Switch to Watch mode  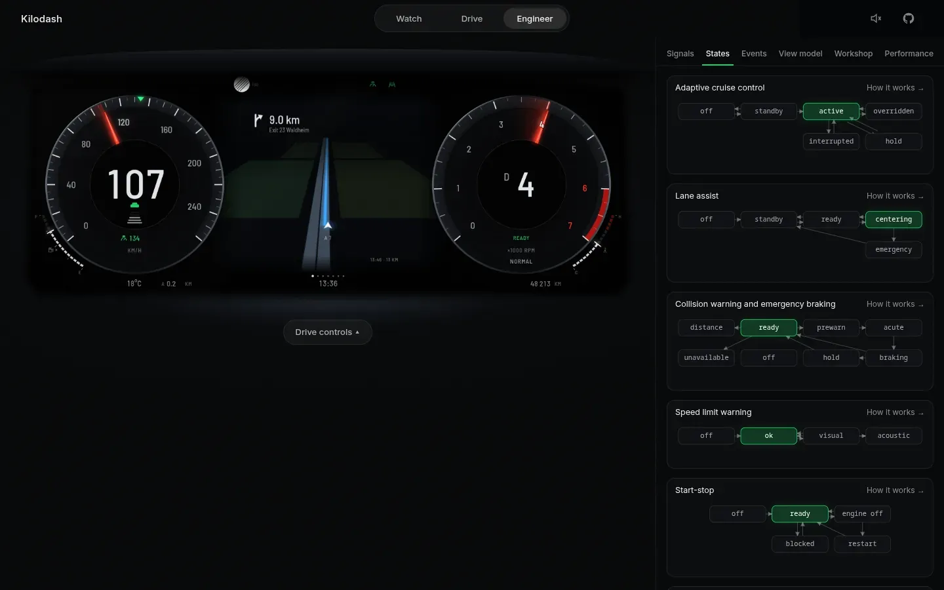click(409, 18)
